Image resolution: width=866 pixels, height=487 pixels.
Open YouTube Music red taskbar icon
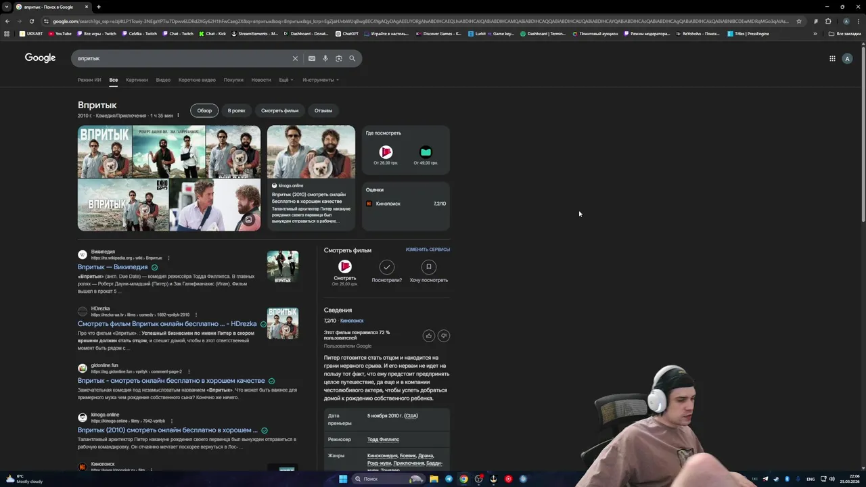[x=508, y=479]
